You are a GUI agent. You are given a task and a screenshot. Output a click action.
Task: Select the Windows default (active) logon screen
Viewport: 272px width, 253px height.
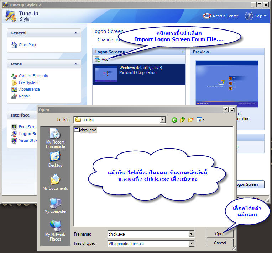pos(139,74)
